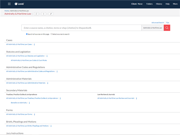Select 'Select sources to search' radio
This screenshot has height=135, width=180.
click(51, 34)
